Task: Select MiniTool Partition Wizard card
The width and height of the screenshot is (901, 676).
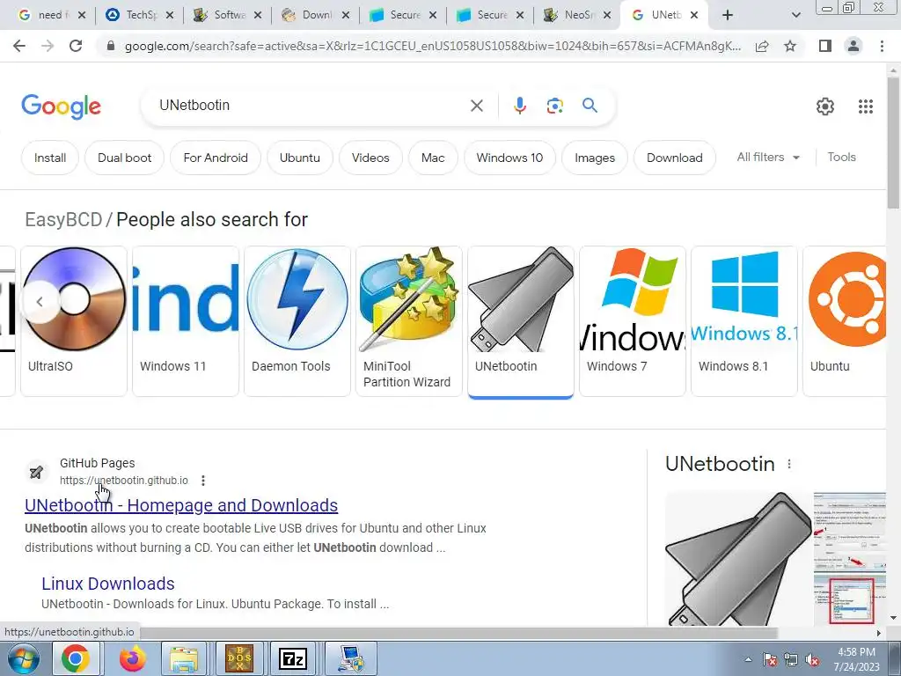Action: [408, 320]
